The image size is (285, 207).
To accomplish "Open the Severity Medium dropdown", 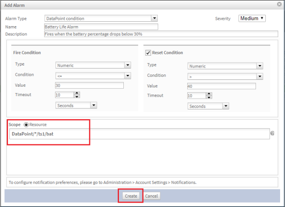I will point(252,18).
